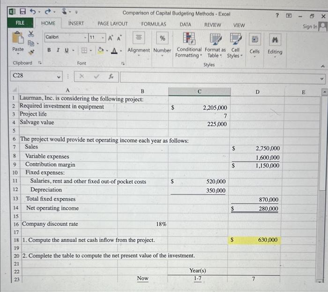Click the 2,205,000 investment cell

pyautogui.click(x=199, y=108)
